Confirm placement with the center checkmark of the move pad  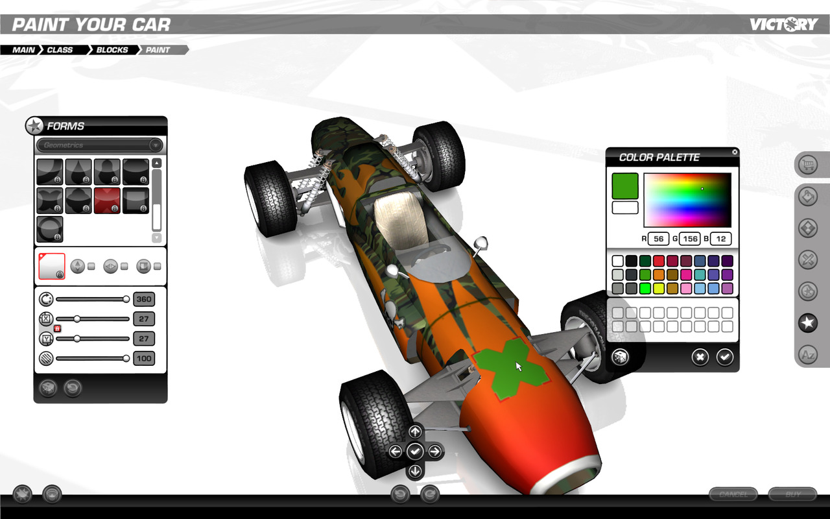tap(415, 451)
